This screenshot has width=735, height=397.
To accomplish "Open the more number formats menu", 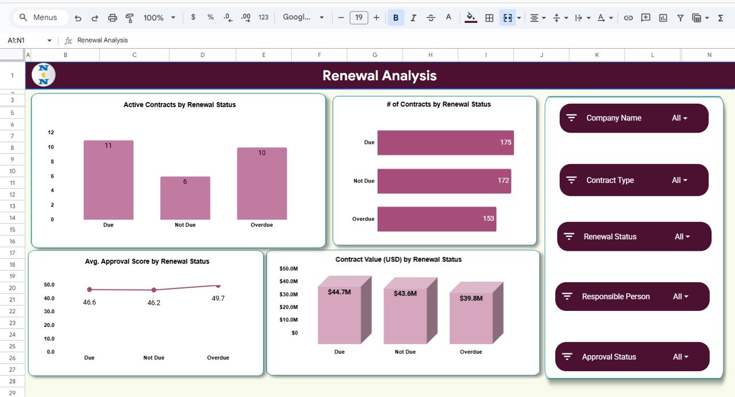I will pos(263,18).
